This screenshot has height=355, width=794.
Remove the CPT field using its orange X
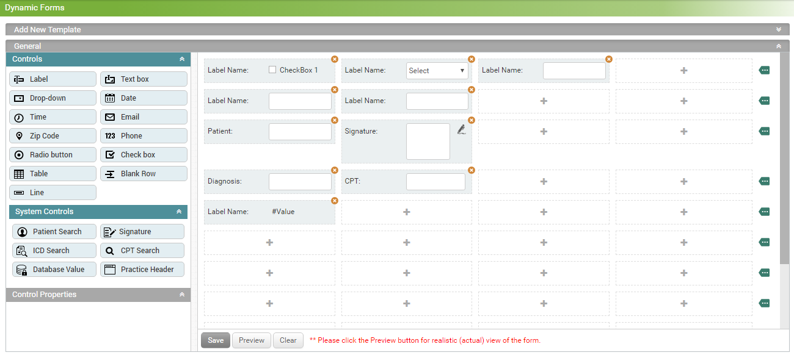472,170
